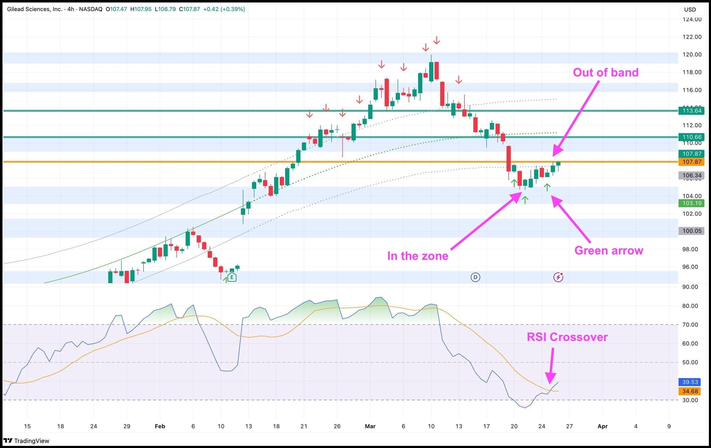Click the TradingView logo
This screenshot has width=711, height=448.
(27, 441)
